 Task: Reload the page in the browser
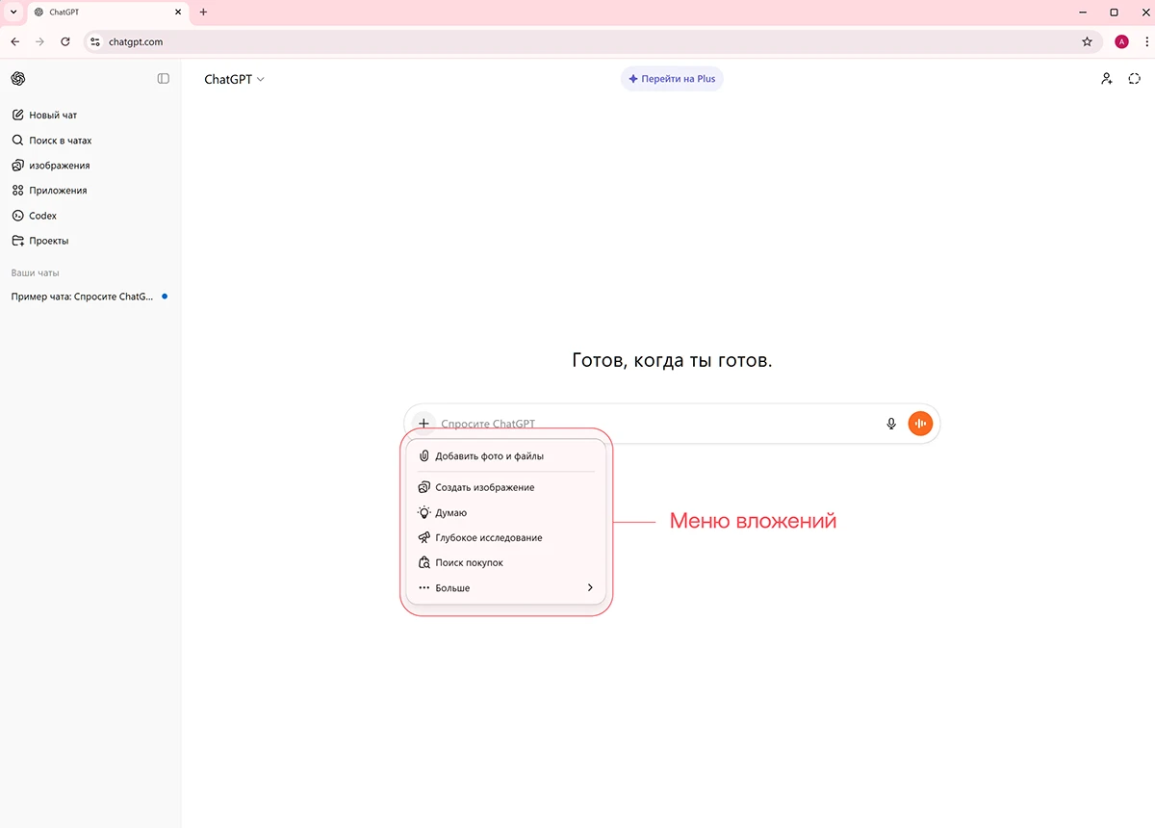[65, 41]
